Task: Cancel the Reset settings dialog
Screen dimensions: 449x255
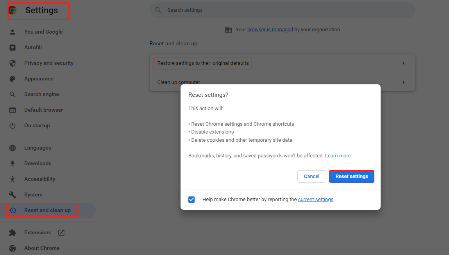Action: 311,176
